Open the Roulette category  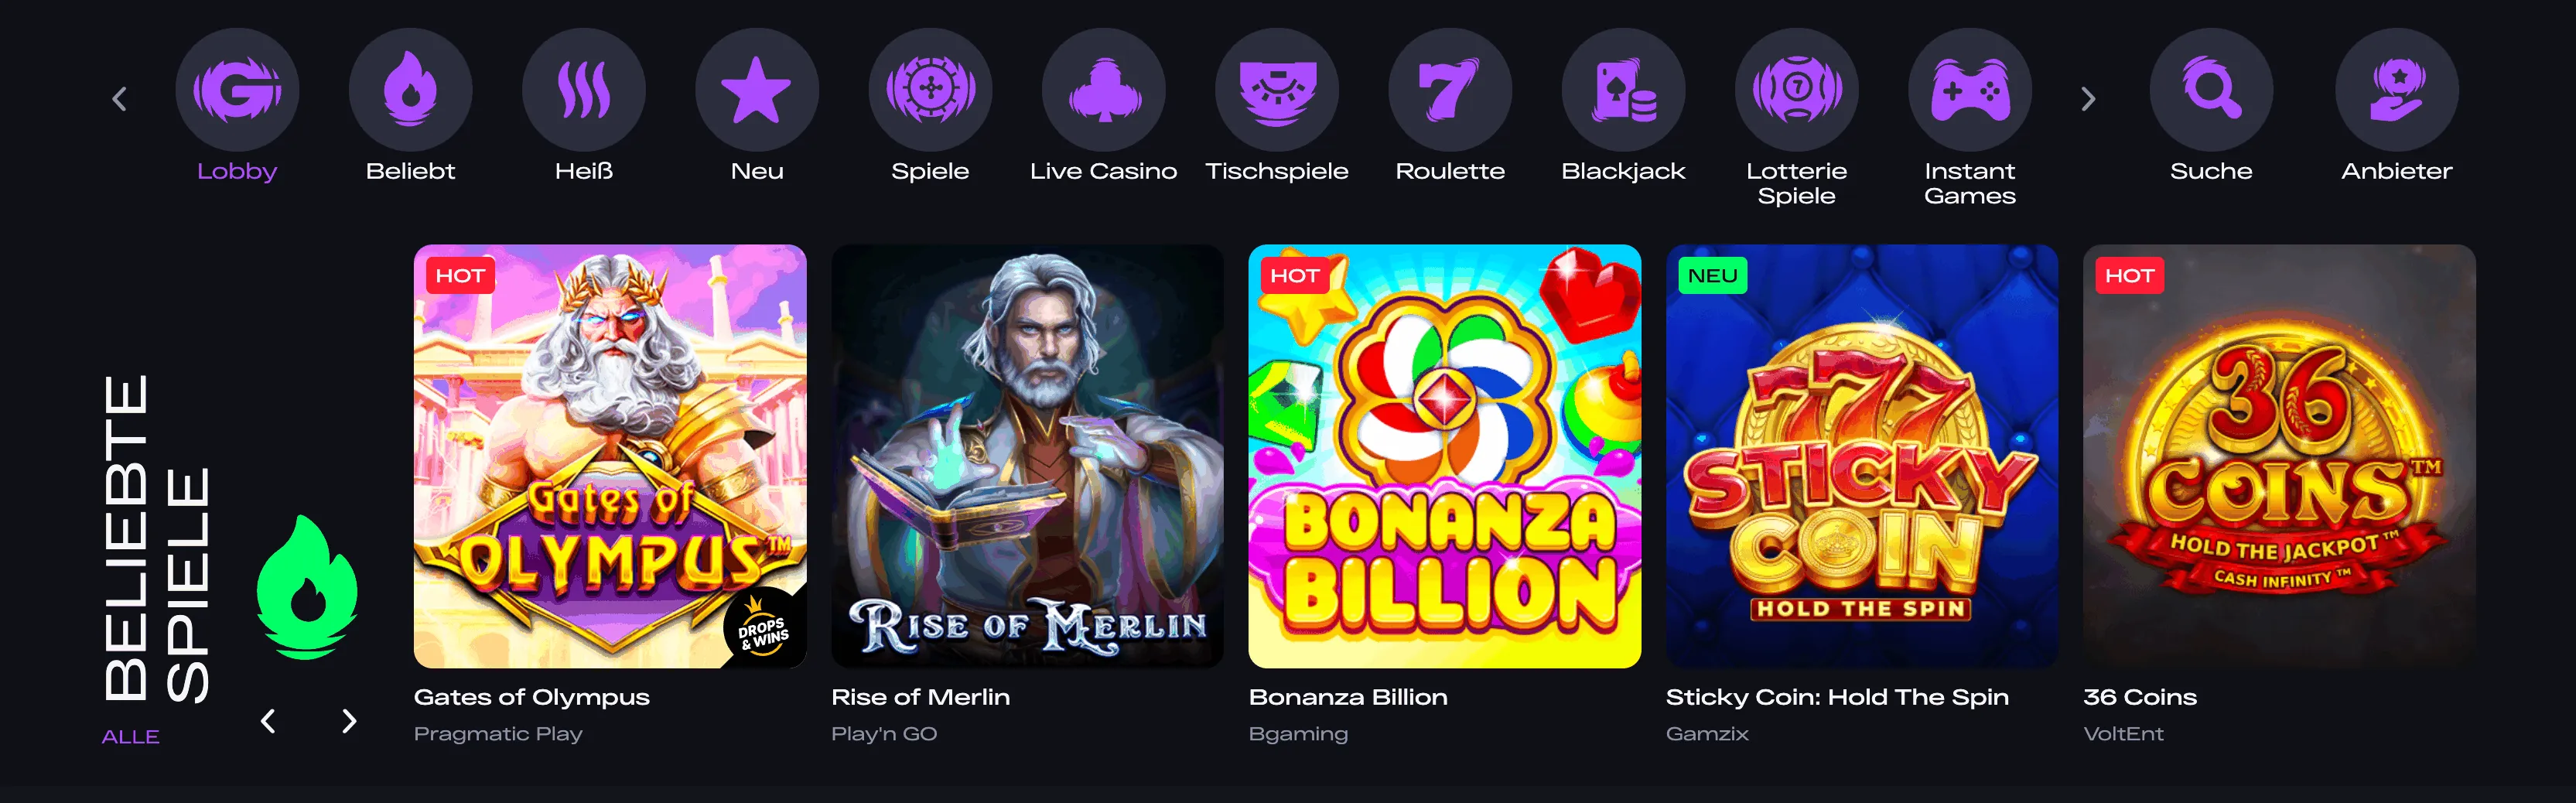coord(1450,88)
